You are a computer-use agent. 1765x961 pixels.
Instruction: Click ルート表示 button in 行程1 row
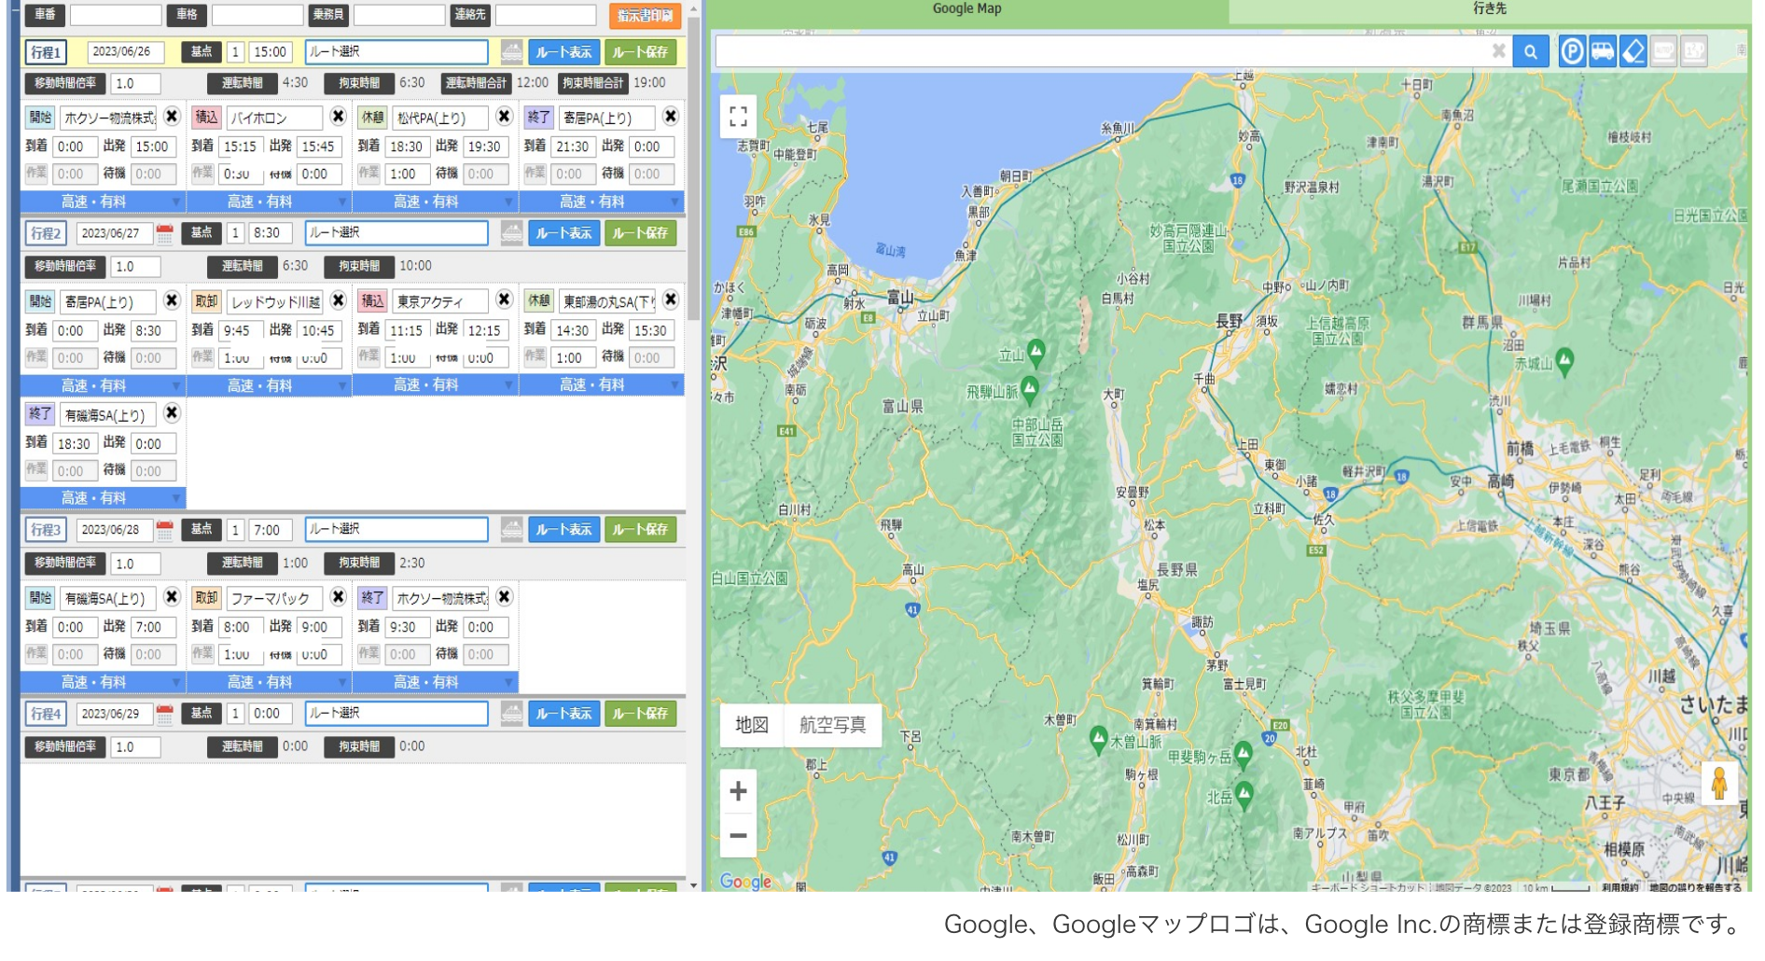coord(563,51)
